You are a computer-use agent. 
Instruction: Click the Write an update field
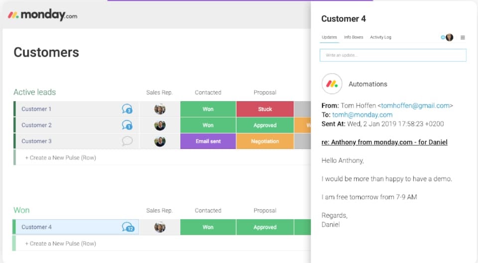coord(393,55)
